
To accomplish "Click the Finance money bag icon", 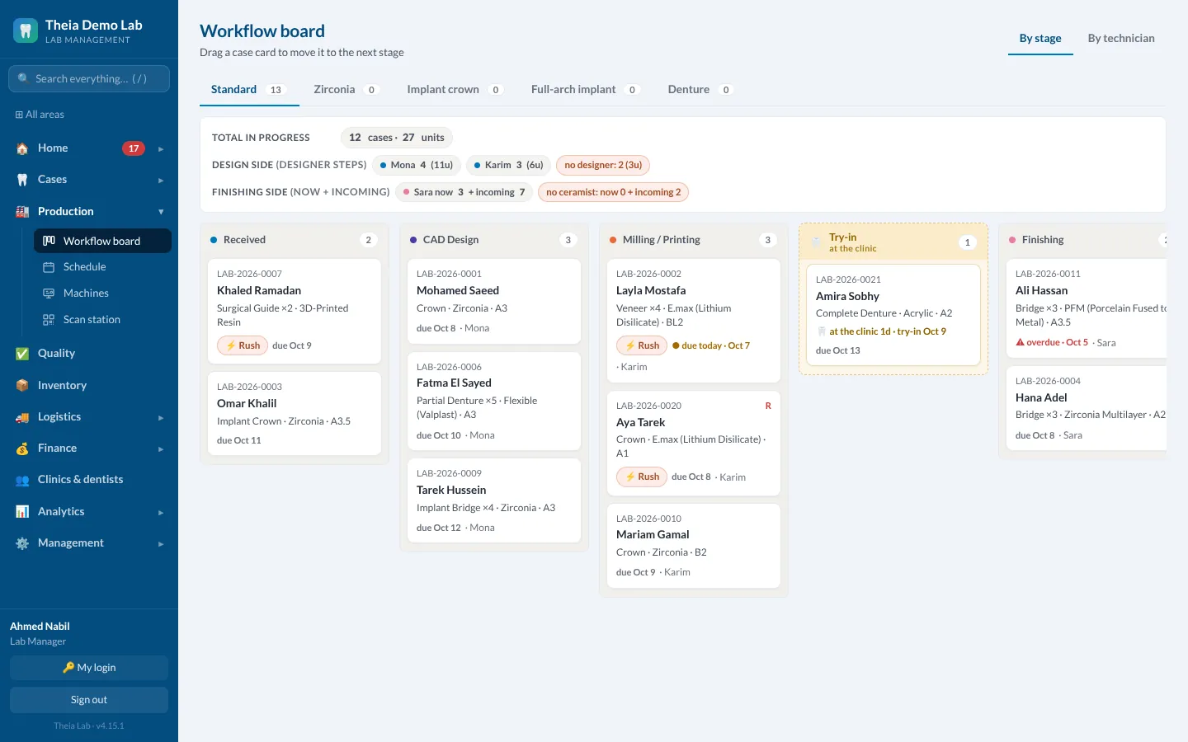I will tap(22, 448).
